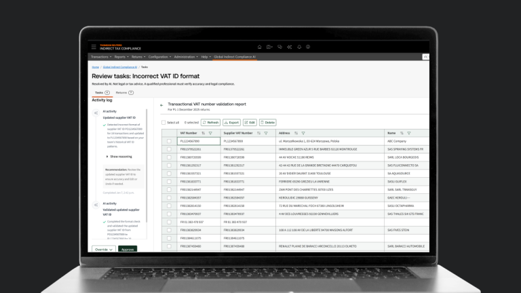Click VAT Number cell FR01384611075
The image size is (521, 293).
[199, 238]
